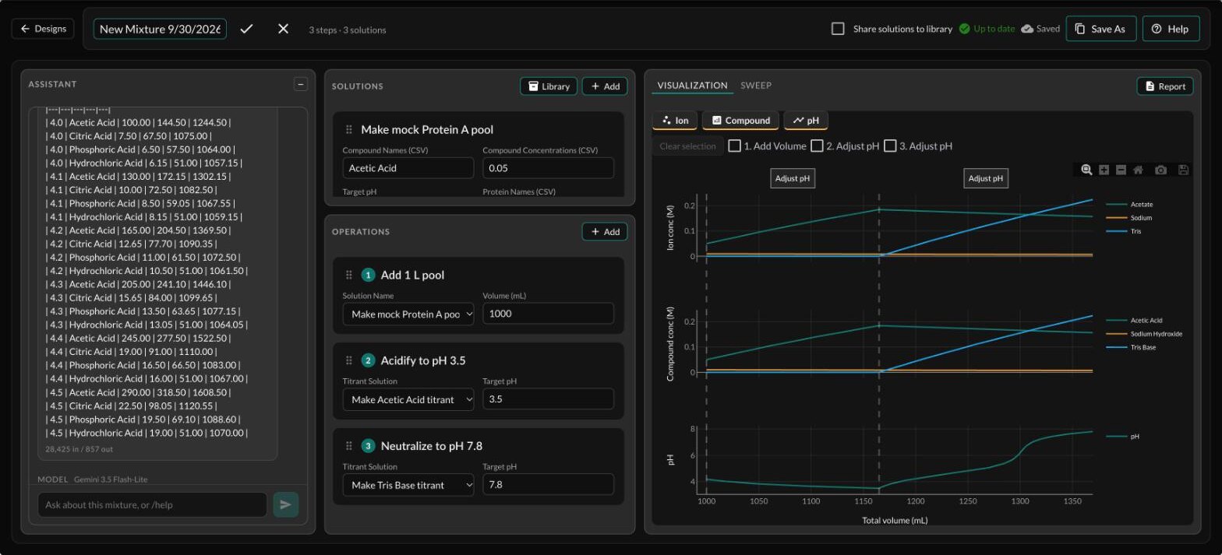Click the Target pH field showing 3.5
The image size is (1222, 555).
coord(549,399)
